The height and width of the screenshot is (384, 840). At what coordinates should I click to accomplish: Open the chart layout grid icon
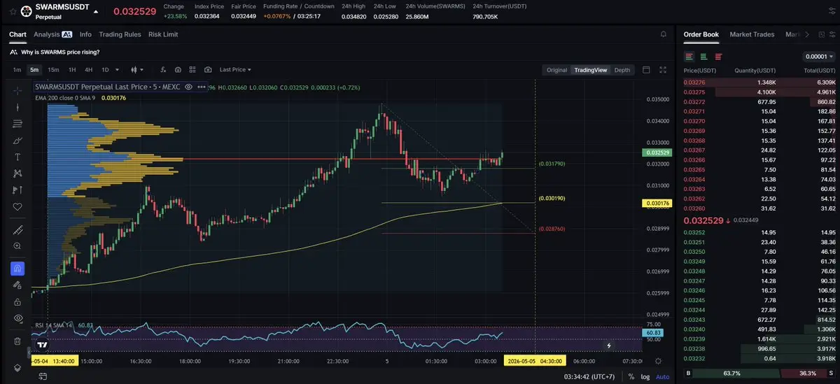(x=193, y=70)
